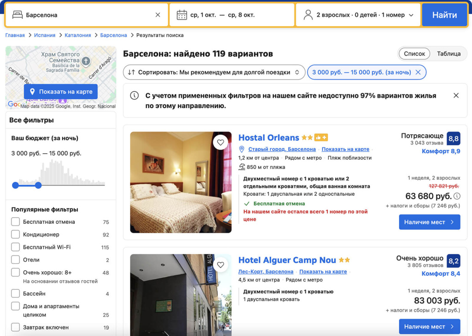Open Каталония breadcrumb link

77,35
